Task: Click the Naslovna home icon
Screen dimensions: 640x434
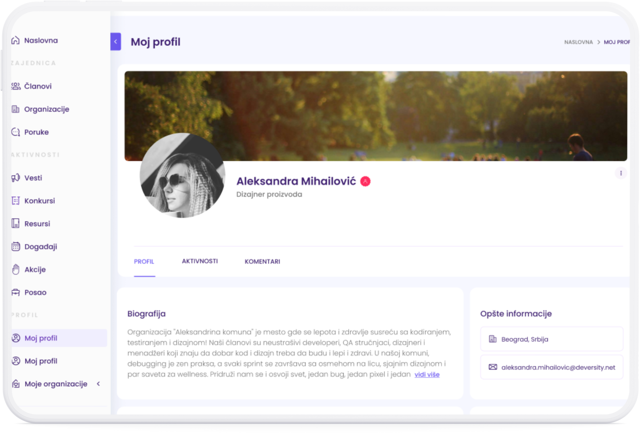Action: click(15, 41)
